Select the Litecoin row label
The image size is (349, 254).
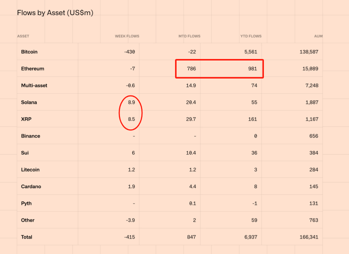click(x=30, y=170)
